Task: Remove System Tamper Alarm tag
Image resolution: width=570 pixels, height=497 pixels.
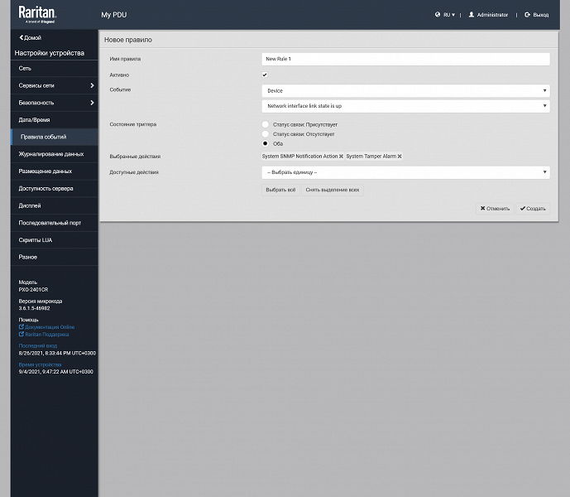Action: (x=400, y=157)
